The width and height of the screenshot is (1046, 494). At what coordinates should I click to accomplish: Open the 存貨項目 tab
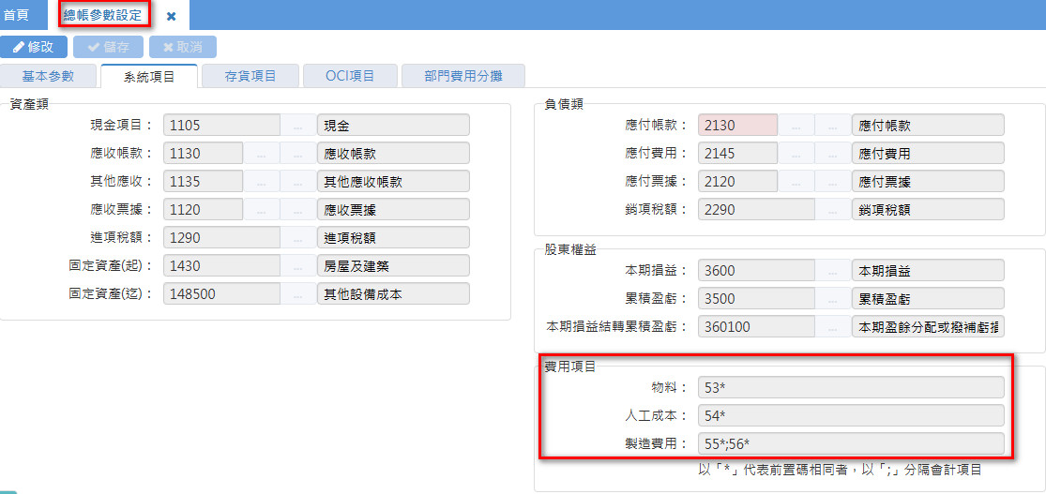pyautogui.click(x=250, y=76)
